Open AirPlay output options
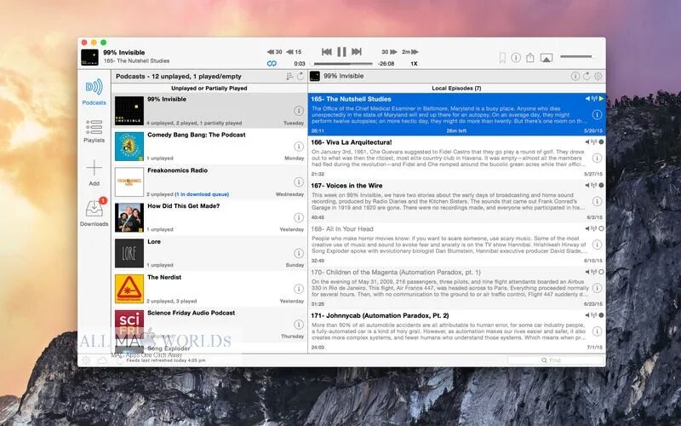The height and width of the screenshot is (426, 681). pyautogui.click(x=547, y=58)
